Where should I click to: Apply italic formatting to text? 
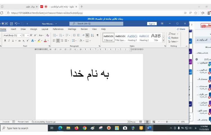point(8,40)
